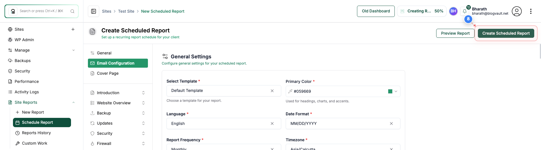Open the Language dropdown
This screenshot has width=541, height=150.
click(x=224, y=123)
